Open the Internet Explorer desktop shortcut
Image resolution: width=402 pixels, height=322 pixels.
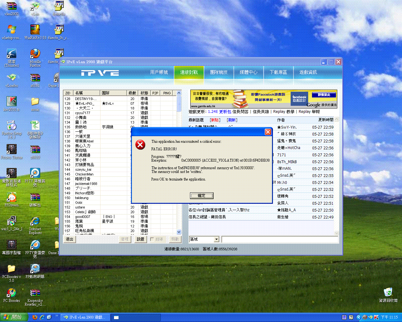point(35,221)
